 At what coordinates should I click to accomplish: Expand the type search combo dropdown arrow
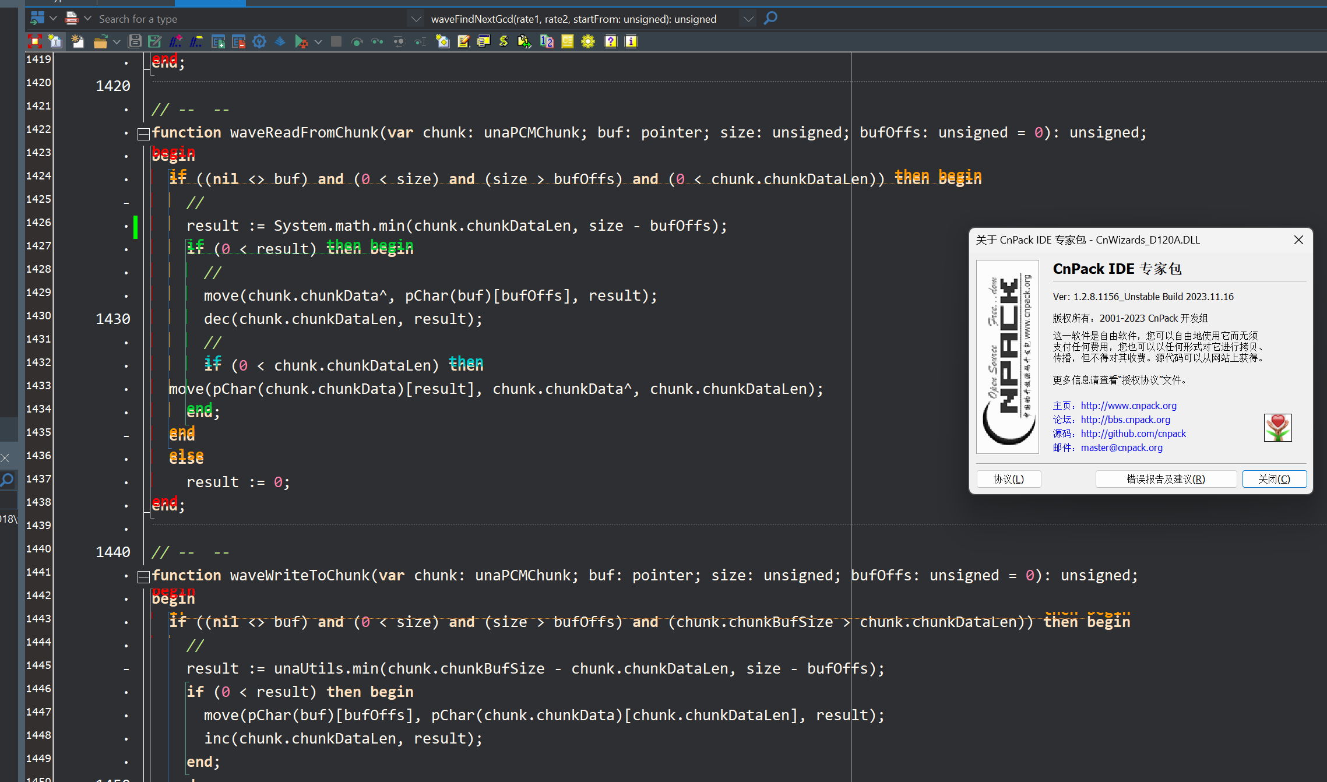(416, 19)
